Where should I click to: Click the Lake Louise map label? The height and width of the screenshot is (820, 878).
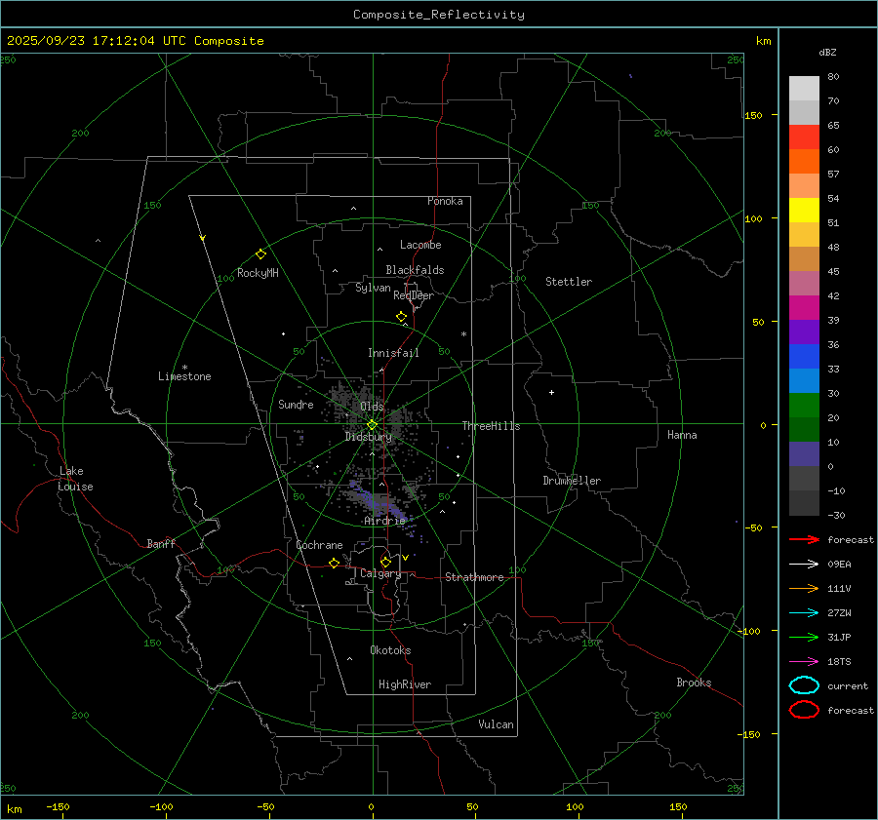[75, 479]
